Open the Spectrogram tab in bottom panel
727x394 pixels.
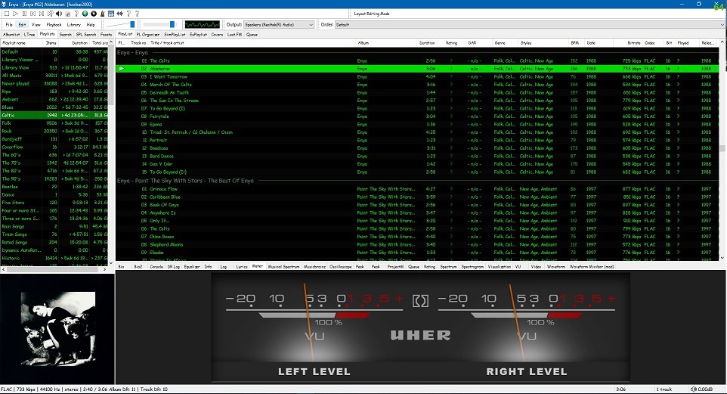tap(472, 266)
